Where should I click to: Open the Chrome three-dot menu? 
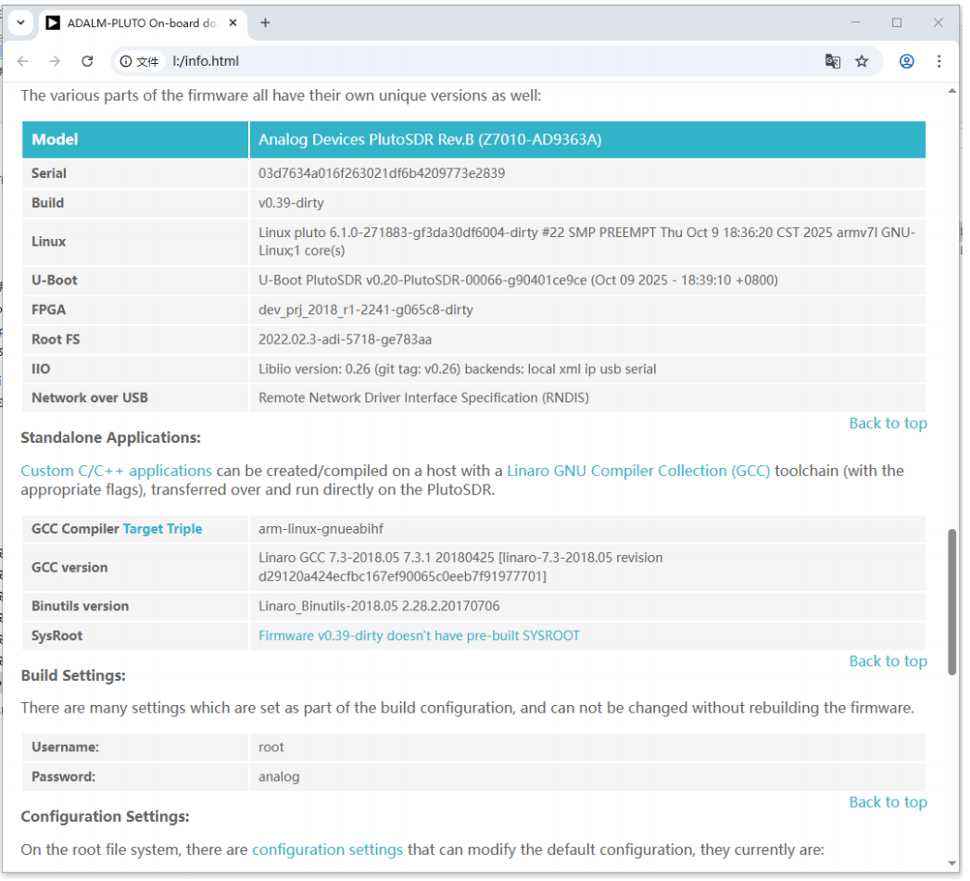point(939,61)
